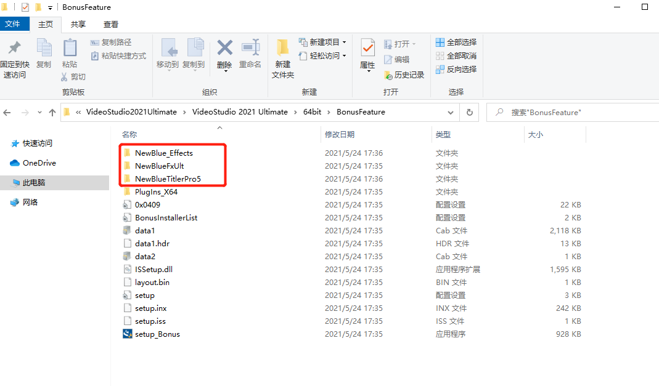Screen dimensions: 659x386
Task: Refresh the current folder view
Action: tap(470, 113)
